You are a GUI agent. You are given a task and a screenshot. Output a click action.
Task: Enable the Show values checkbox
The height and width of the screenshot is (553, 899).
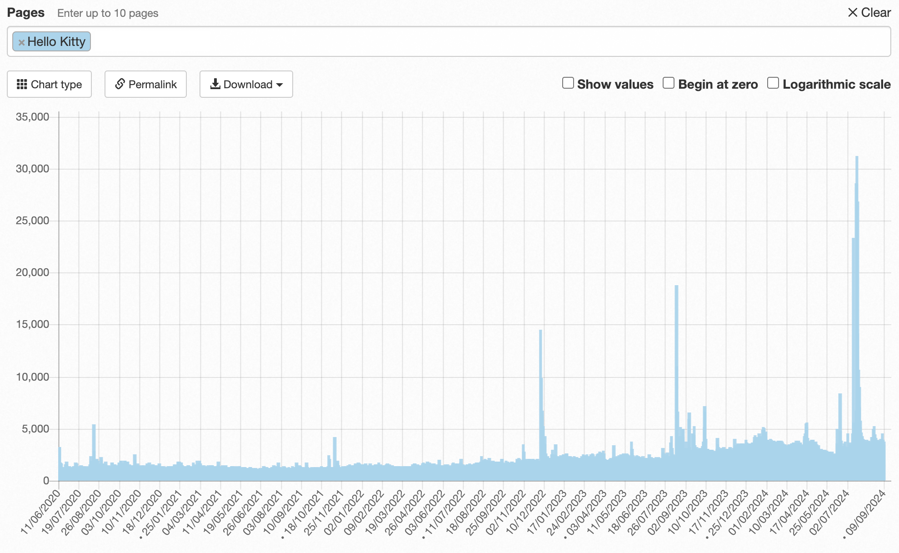(x=568, y=83)
